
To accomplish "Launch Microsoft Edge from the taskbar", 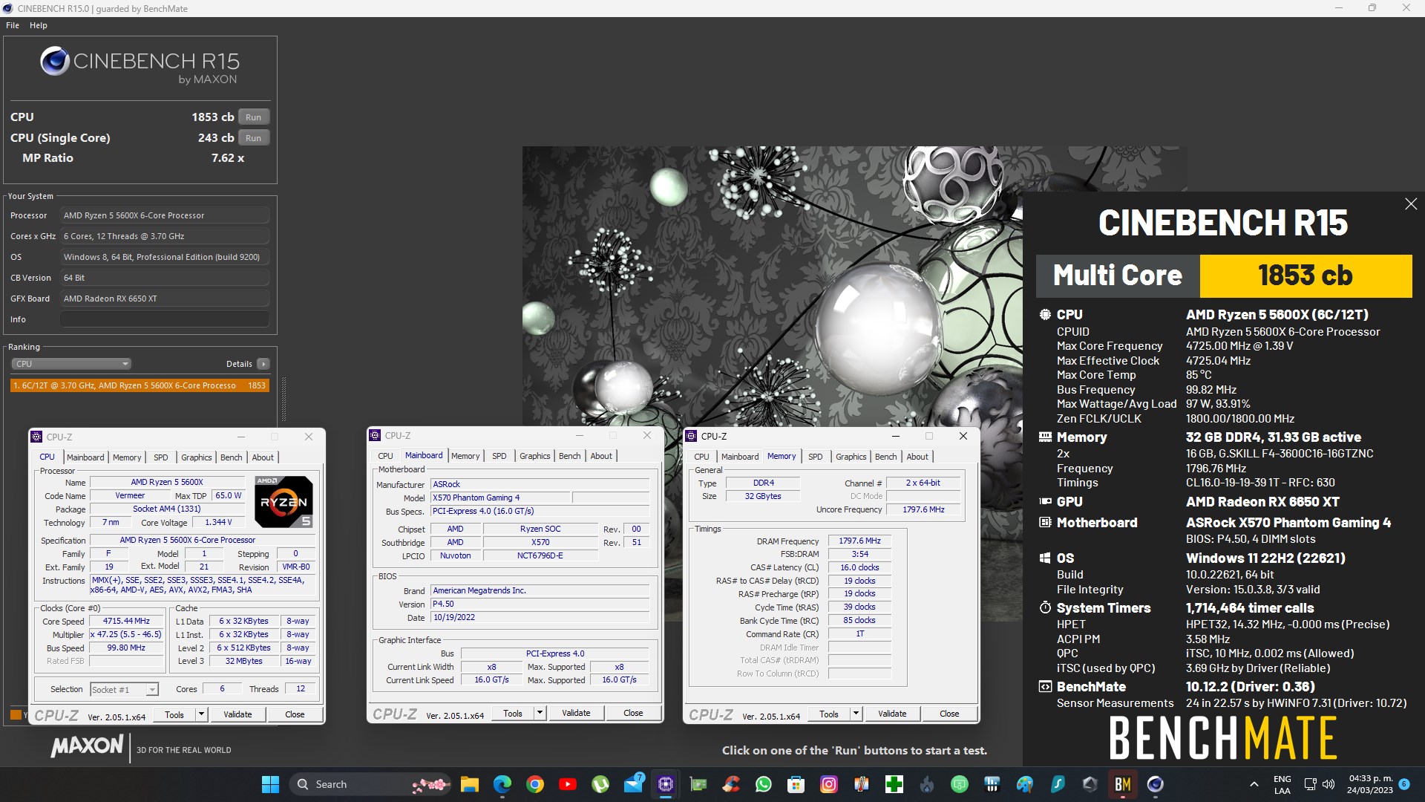I will [x=502, y=784].
